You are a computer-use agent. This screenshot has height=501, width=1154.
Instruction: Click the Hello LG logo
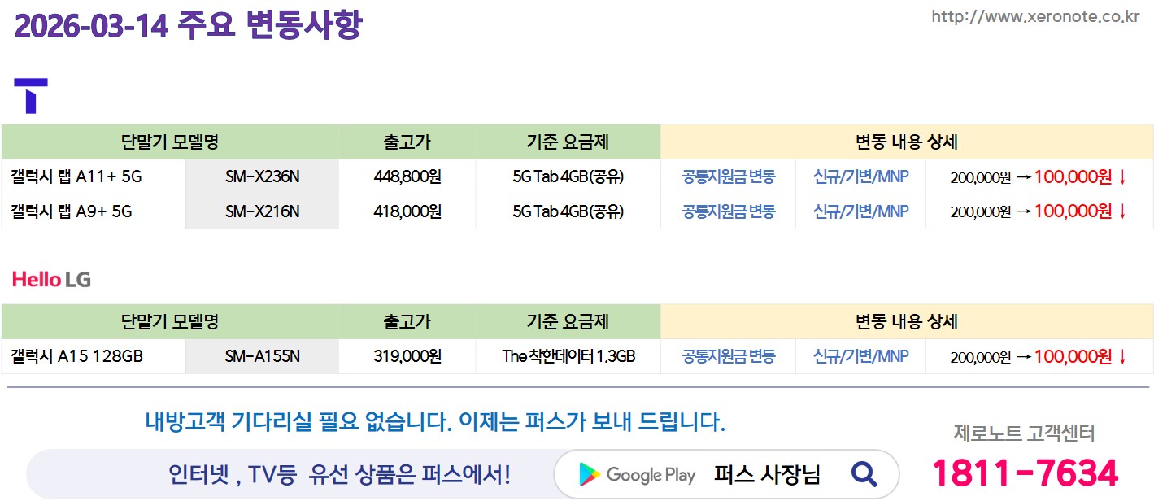click(51, 280)
